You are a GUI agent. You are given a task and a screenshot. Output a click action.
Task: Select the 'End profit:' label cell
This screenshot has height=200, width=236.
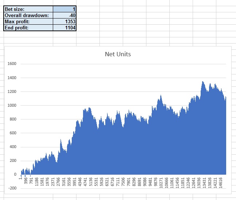pyautogui.click(x=28, y=28)
